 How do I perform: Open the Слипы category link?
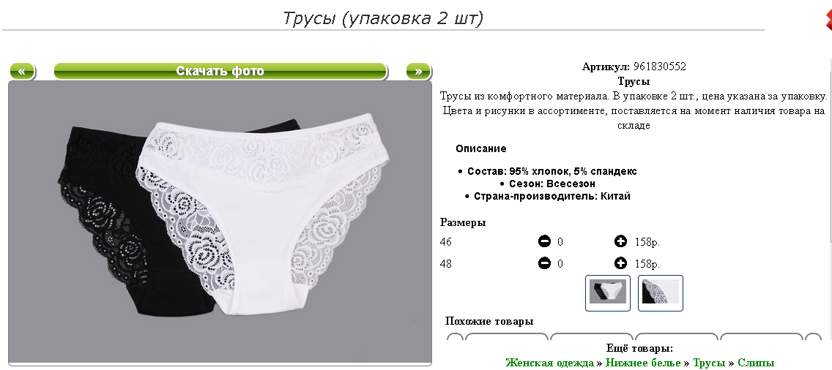(x=756, y=363)
